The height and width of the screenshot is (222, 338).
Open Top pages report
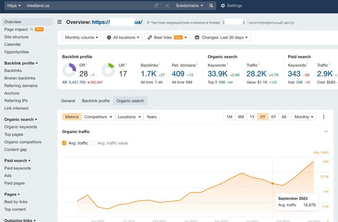pos(14,135)
